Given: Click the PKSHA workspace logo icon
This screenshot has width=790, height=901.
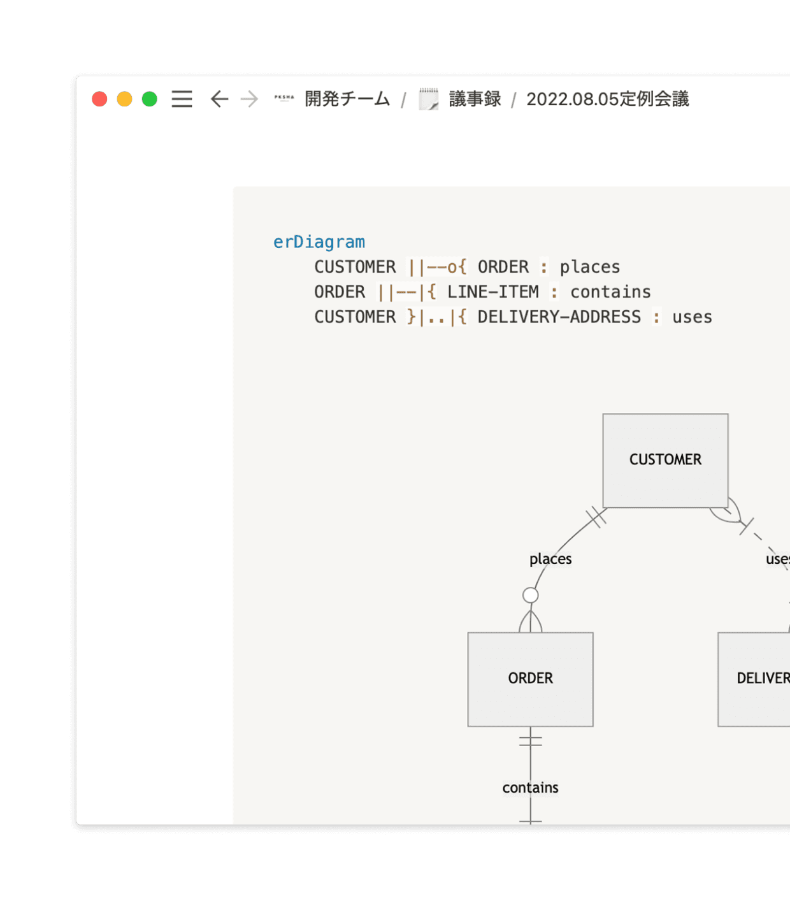Looking at the screenshot, I should pos(284,98).
